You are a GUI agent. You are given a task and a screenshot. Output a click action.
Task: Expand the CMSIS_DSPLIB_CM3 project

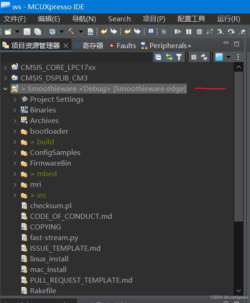pyautogui.click(x=6, y=78)
